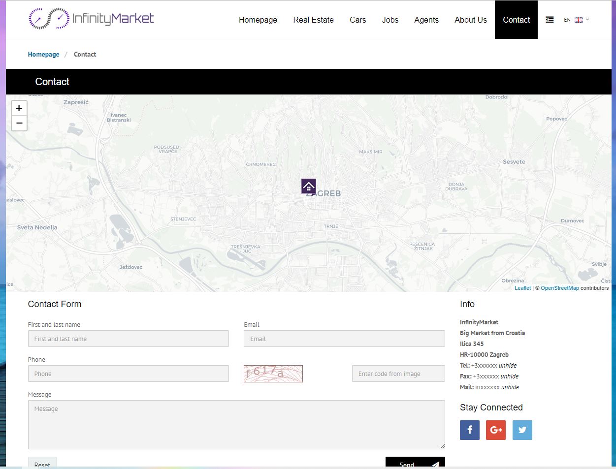The height and width of the screenshot is (469, 616).
Task: Go to the Cars menu item
Action: click(x=357, y=20)
